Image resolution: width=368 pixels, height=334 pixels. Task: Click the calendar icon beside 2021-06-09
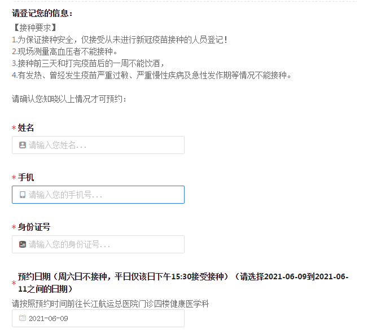tap(23, 318)
